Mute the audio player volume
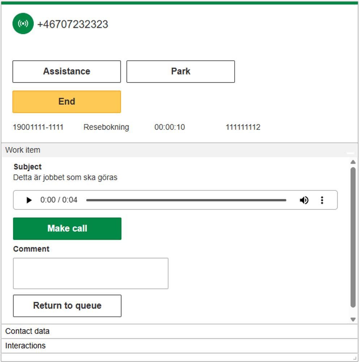Viewport: 359px width, 362px height. pyautogui.click(x=304, y=200)
